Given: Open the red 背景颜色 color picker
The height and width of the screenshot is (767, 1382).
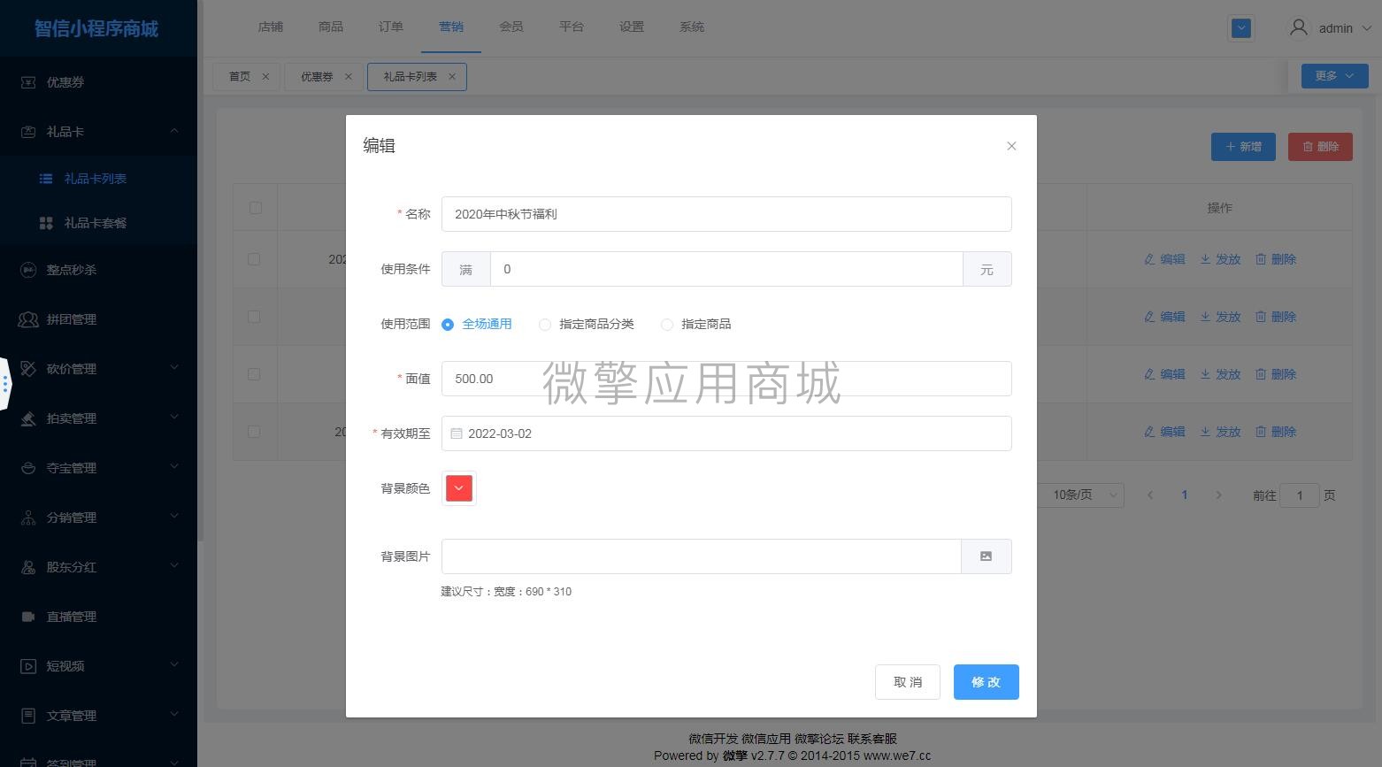Looking at the screenshot, I should coord(459,488).
